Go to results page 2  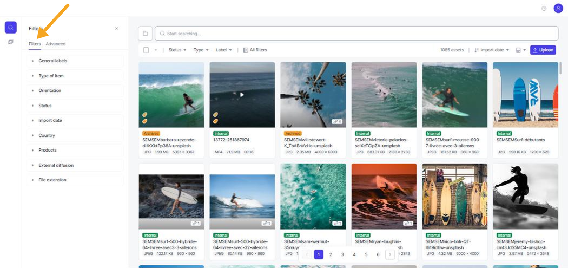click(331, 254)
